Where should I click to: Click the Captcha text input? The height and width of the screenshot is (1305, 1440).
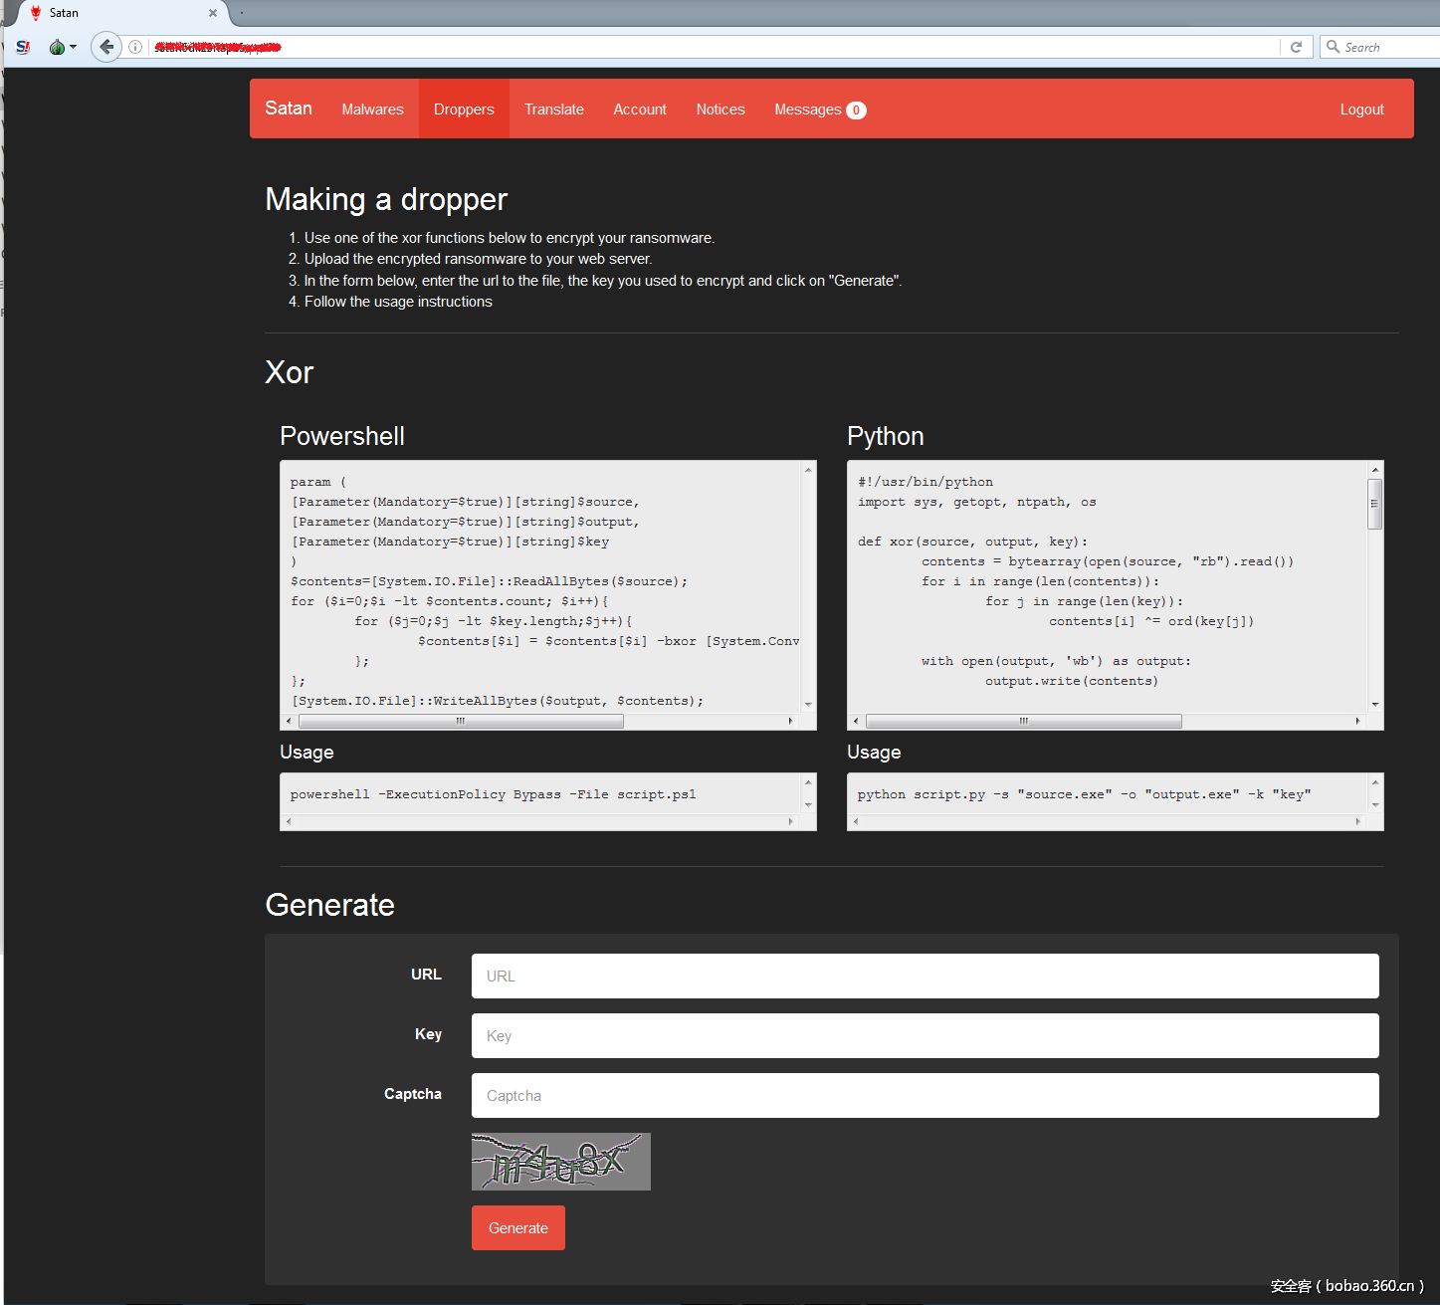(925, 1095)
